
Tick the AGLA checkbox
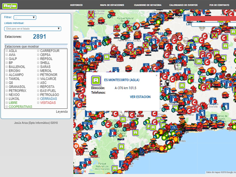7,51
